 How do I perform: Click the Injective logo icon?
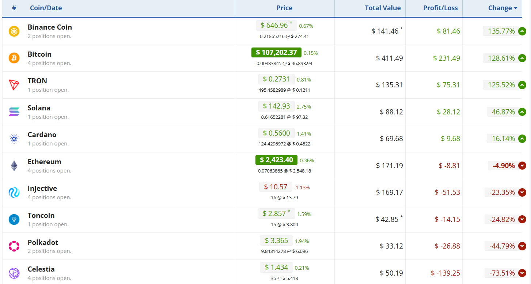[x=14, y=192]
